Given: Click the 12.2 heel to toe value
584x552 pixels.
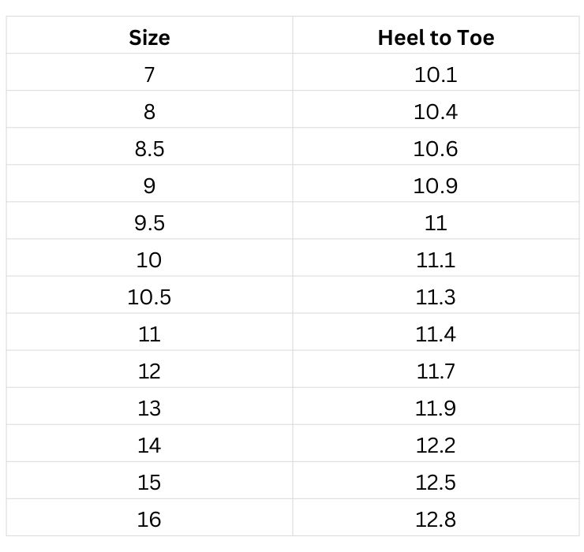Looking at the screenshot, I should 436,446.
